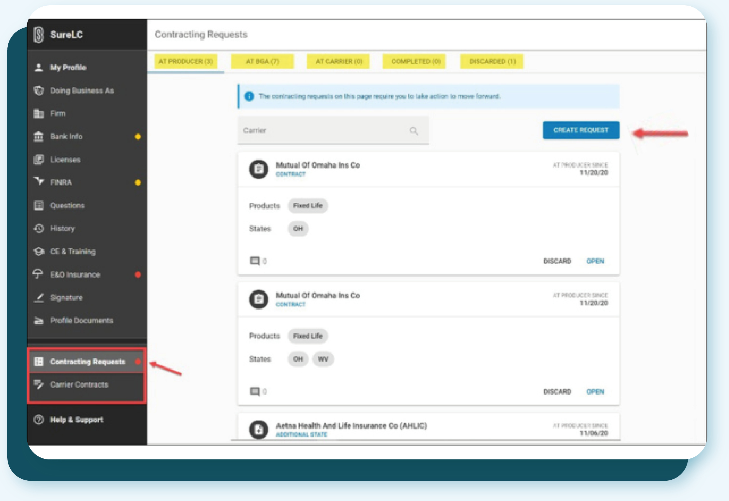Click the Contracting Requests page heading
This screenshot has height=501, width=729.
coord(201,34)
